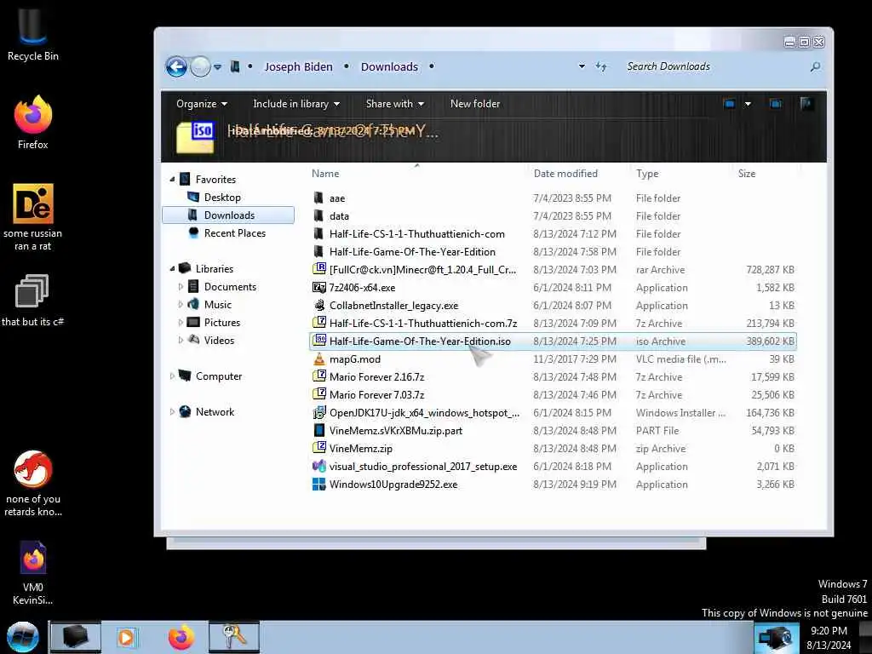Click the Change your view icon
872x654 pixels.
pyautogui.click(x=730, y=104)
